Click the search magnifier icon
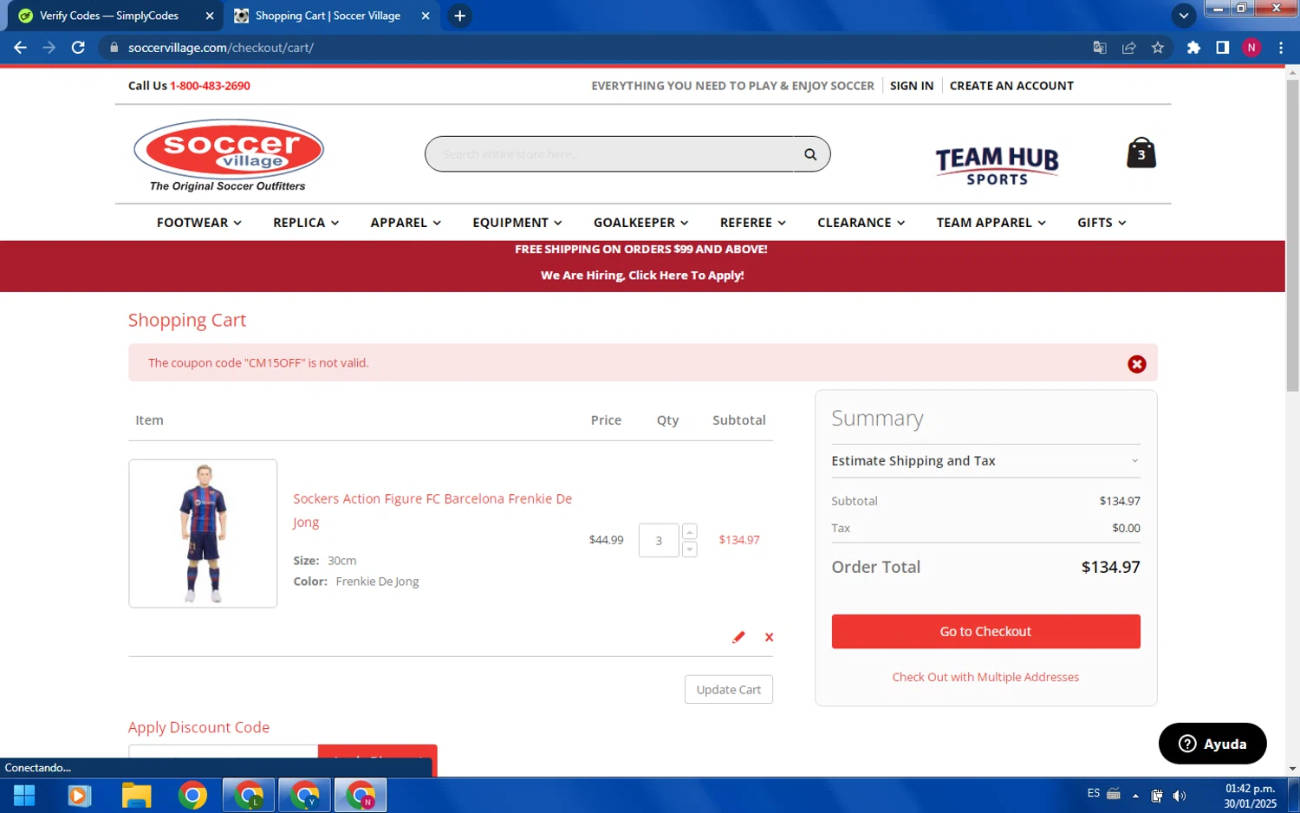Screen dimensions: 1300x813 click(810, 154)
